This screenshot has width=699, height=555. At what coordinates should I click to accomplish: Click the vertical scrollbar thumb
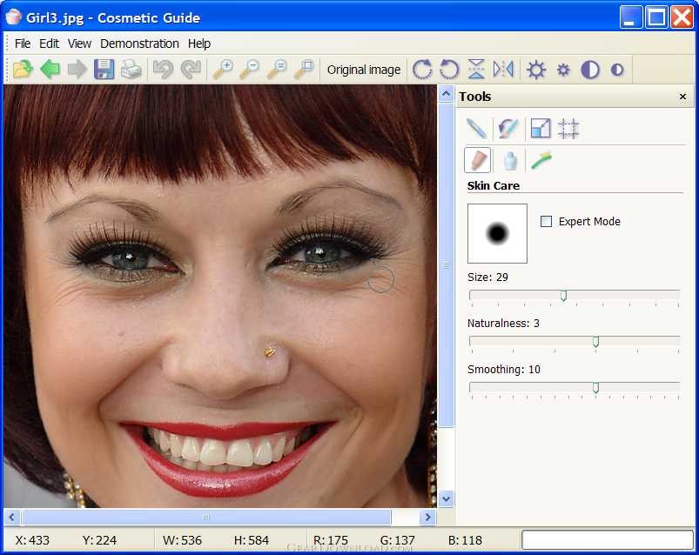(x=446, y=265)
